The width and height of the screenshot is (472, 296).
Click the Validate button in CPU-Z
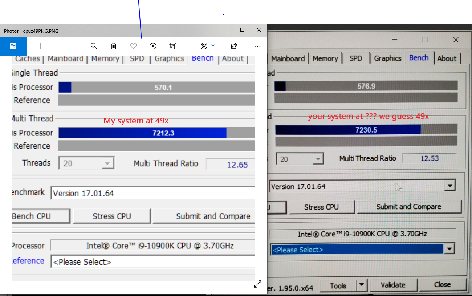pos(393,285)
